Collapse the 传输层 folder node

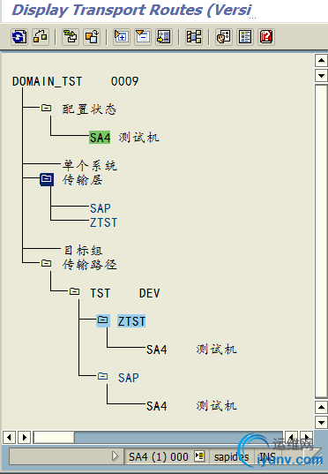[x=47, y=179]
